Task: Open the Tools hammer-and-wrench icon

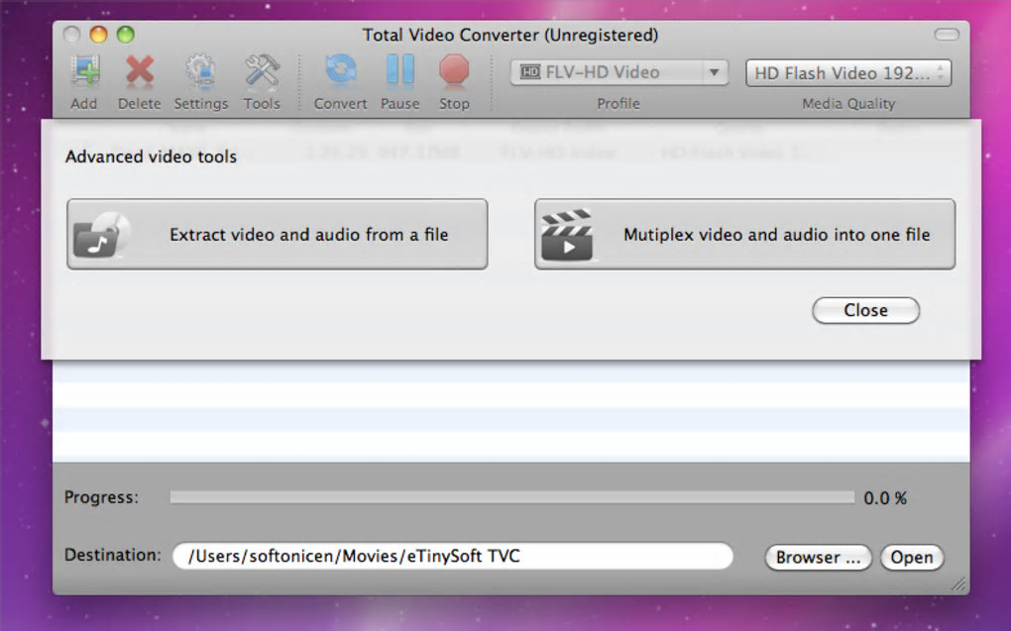Action: pyautogui.click(x=262, y=71)
